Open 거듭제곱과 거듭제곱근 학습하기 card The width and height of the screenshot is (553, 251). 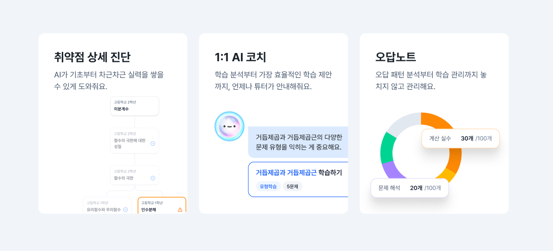298,179
